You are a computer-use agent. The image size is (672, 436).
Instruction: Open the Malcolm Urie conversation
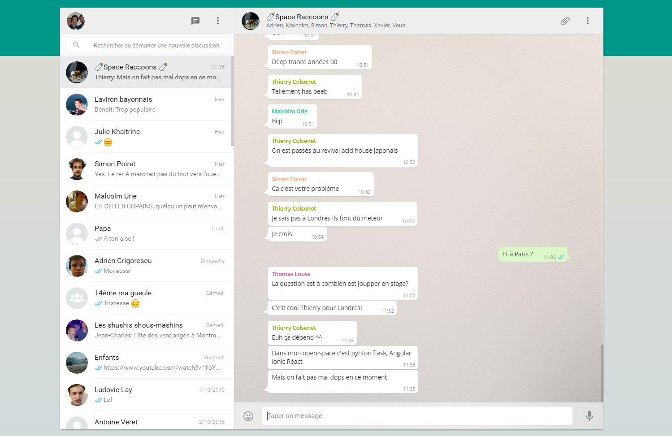146,201
